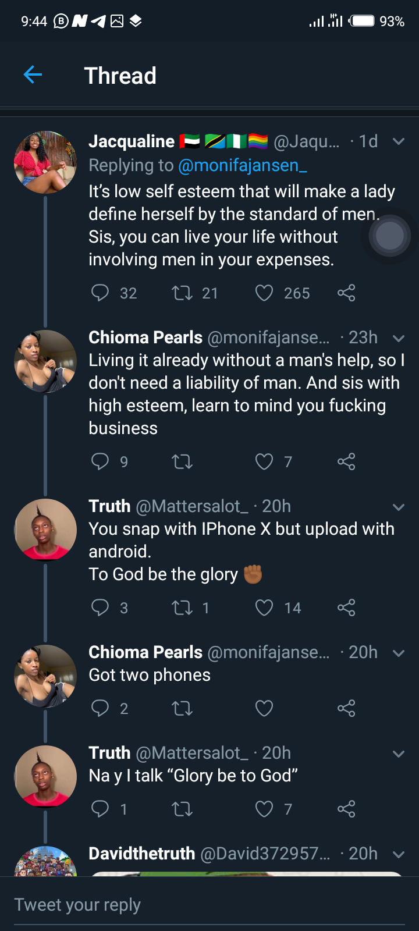Retweet Chioma's 'Living it already' tweet

coord(182,461)
